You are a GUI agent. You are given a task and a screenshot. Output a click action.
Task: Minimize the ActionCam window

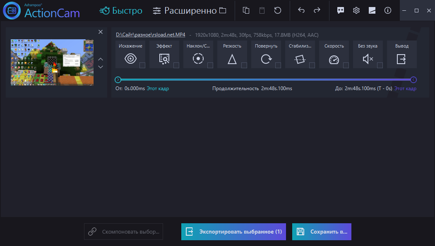click(x=404, y=10)
